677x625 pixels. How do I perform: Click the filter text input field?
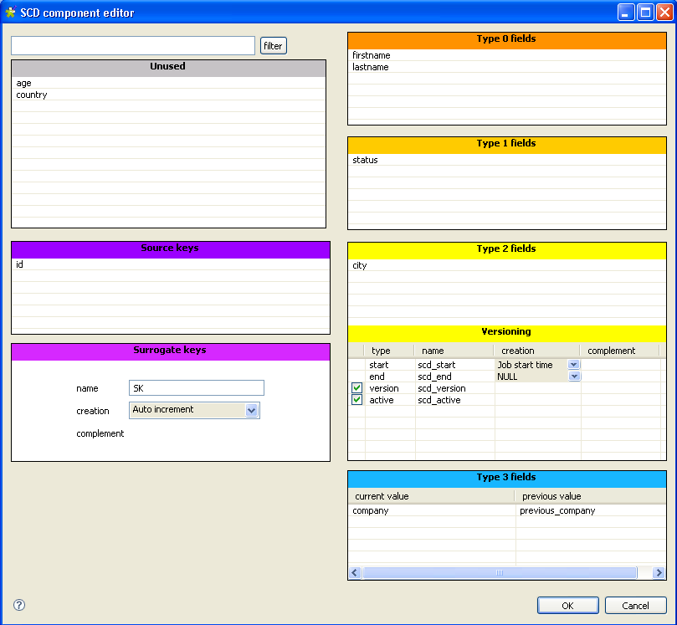[x=133, y=45]
